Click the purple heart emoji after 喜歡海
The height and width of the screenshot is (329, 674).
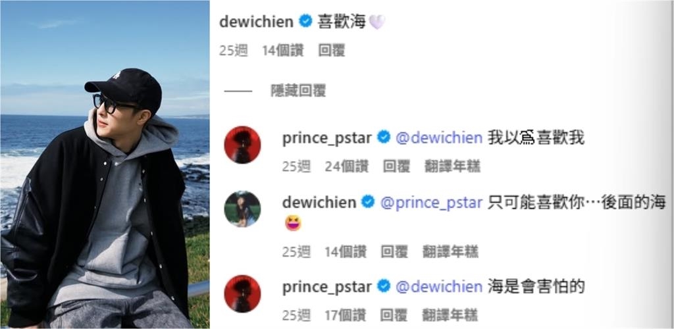coord(377,22)
